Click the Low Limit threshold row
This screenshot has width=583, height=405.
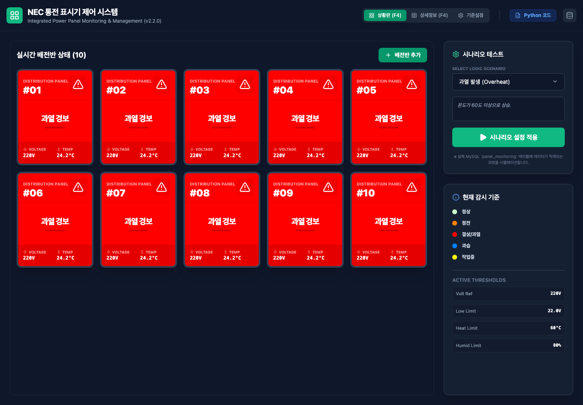click(x=509, y=311)
